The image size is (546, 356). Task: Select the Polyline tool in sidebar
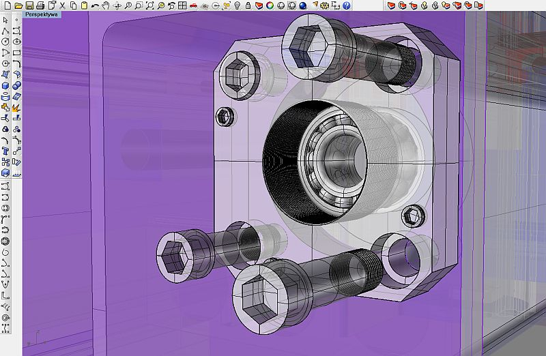pyautogui.click(x=5, y=31)
